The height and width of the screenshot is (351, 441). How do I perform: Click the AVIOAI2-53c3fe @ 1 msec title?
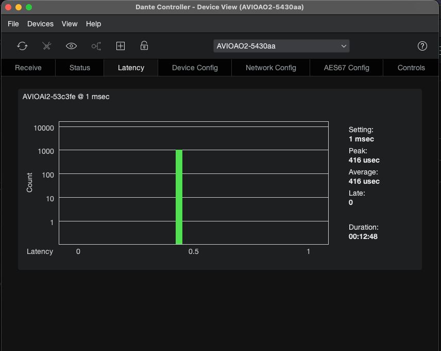[66, 97]
